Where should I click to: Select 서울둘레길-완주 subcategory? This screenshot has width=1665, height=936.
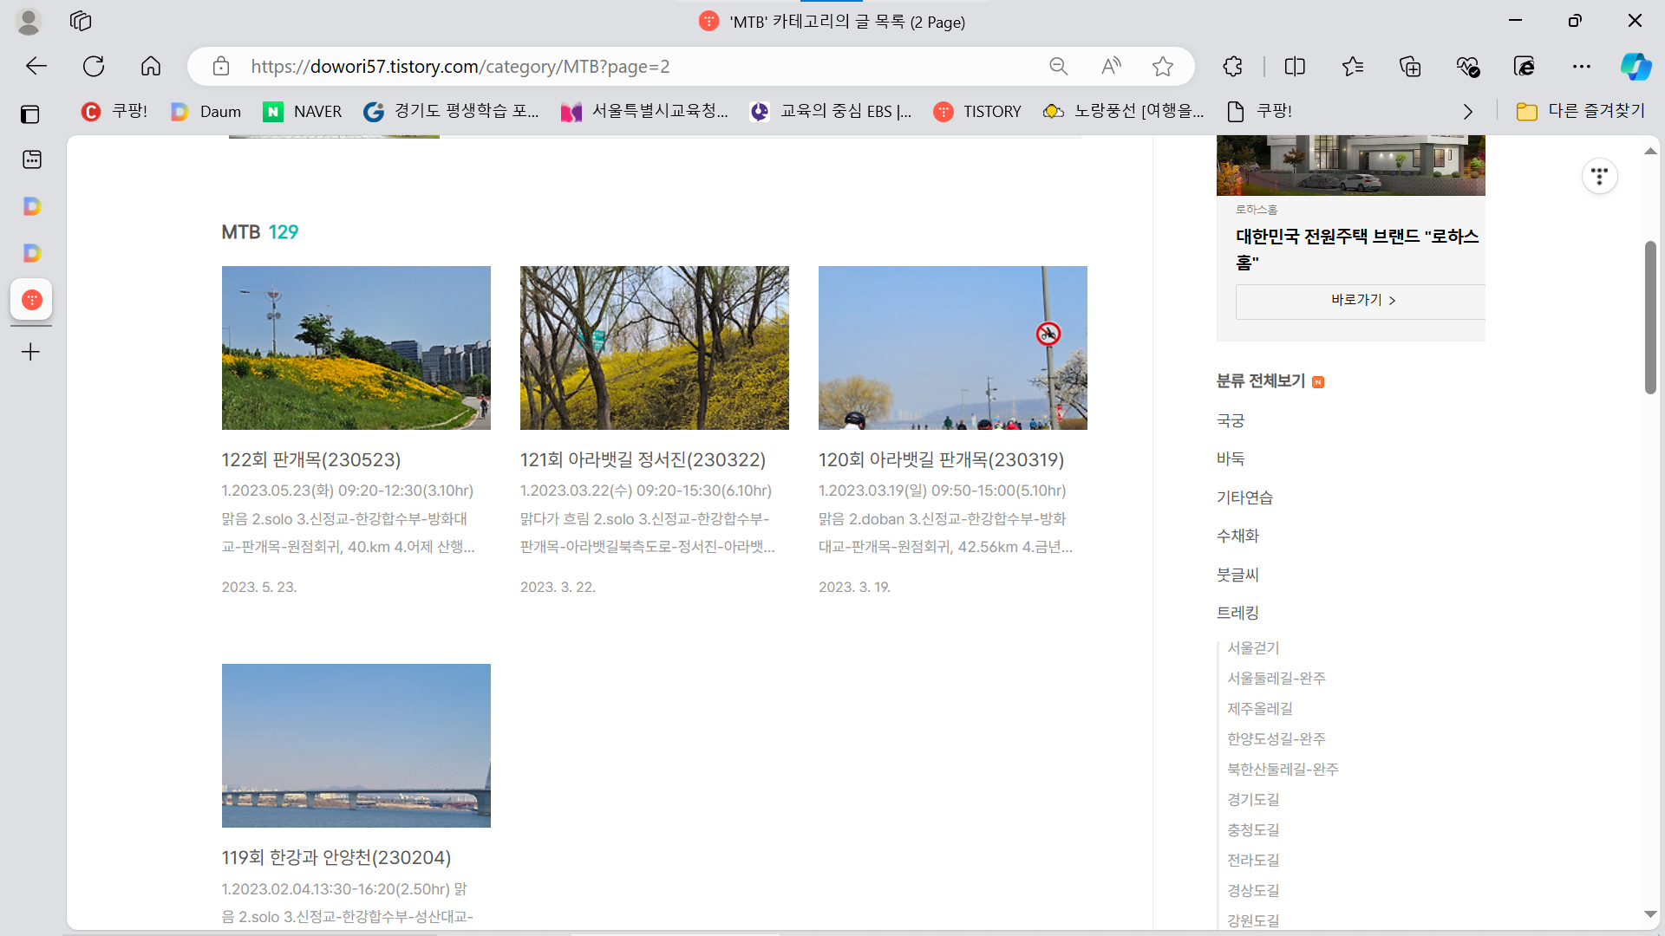click(1276, 678)
